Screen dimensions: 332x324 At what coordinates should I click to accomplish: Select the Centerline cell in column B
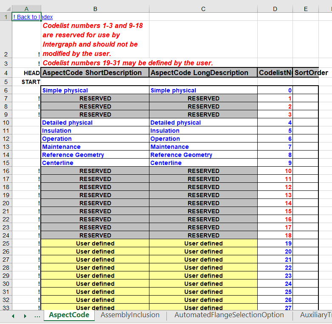[95, 163]
